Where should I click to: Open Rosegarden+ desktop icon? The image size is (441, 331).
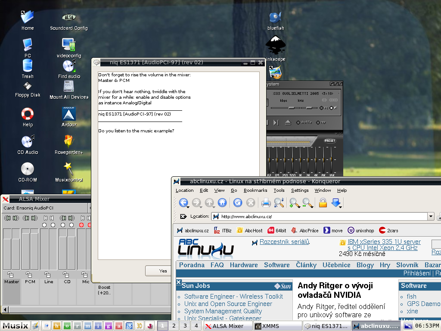point(69,145)
